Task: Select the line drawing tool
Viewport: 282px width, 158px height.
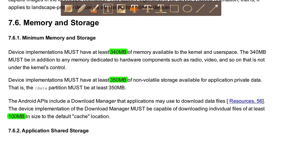Action: (200, 9)
